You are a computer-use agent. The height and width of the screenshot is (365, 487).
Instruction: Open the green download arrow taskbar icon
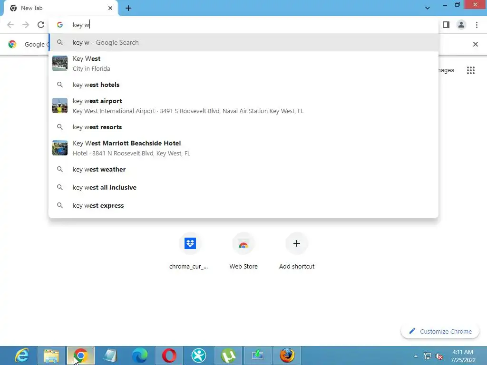coord(258,355)
